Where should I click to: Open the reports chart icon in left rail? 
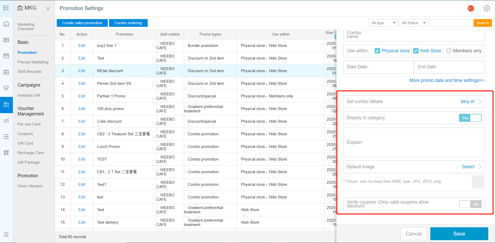pyautogui.click(x=6, y=120)
